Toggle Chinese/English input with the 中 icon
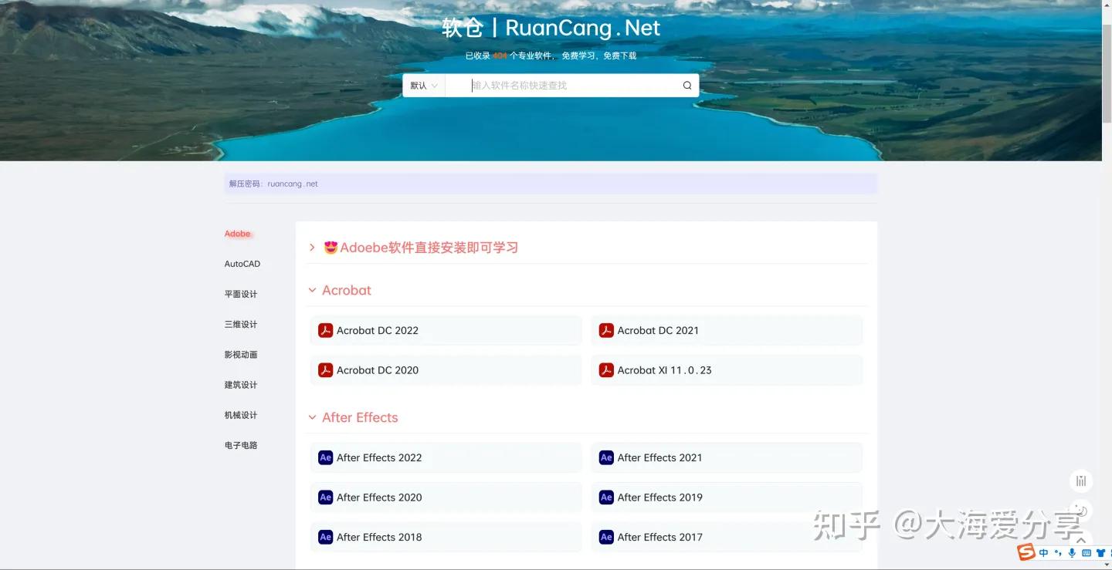Screen dimensions: 1112x570 [1043, 552]
